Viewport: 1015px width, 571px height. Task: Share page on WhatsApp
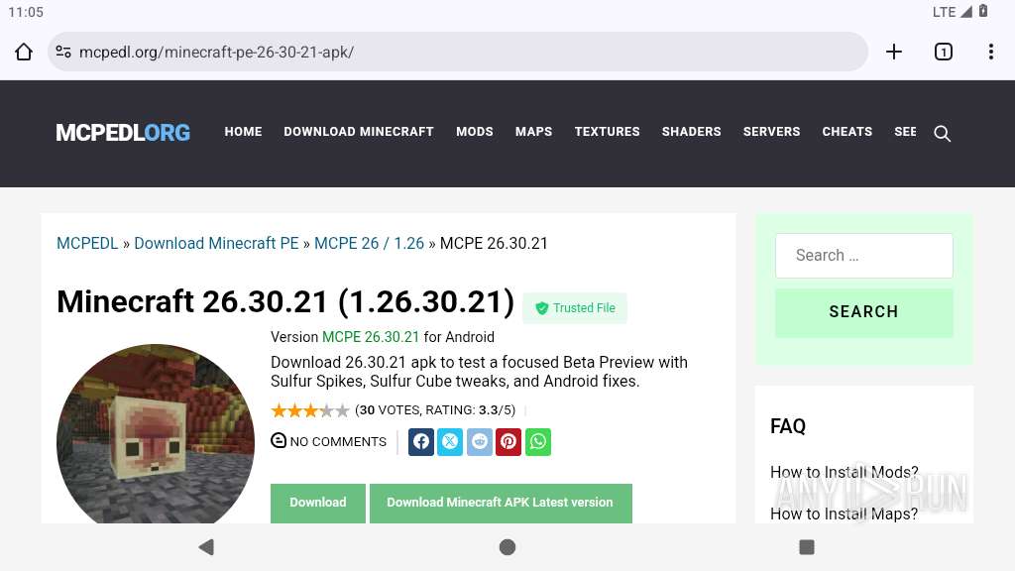click(538, 442)
